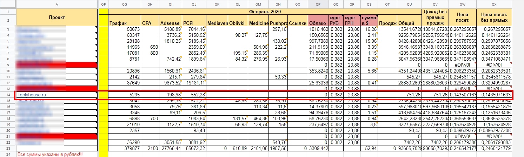Click РСЯ cell 7044,16
Screen dimensions: 524x157
194,29
